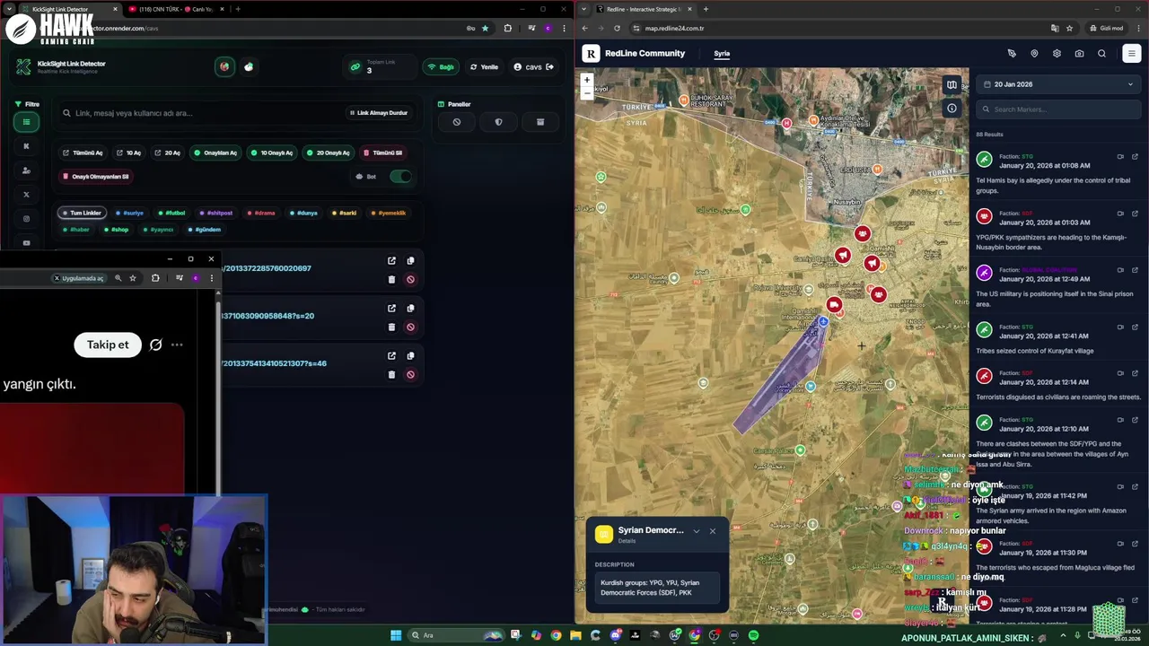
Task: Expand the 20 Jan 2026 date dropdown
Action: click(x=1057, y=84)
